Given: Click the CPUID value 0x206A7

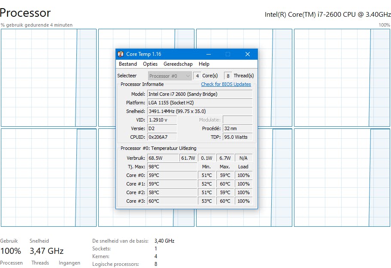Looking at the screenshot, I should (x=162, y=137).
